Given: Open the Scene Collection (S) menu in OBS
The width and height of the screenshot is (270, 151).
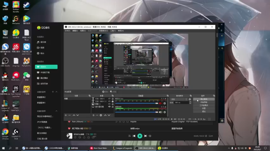Looking at the screenshot, I should [104, 31].
